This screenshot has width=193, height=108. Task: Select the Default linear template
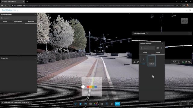point(151,61)
